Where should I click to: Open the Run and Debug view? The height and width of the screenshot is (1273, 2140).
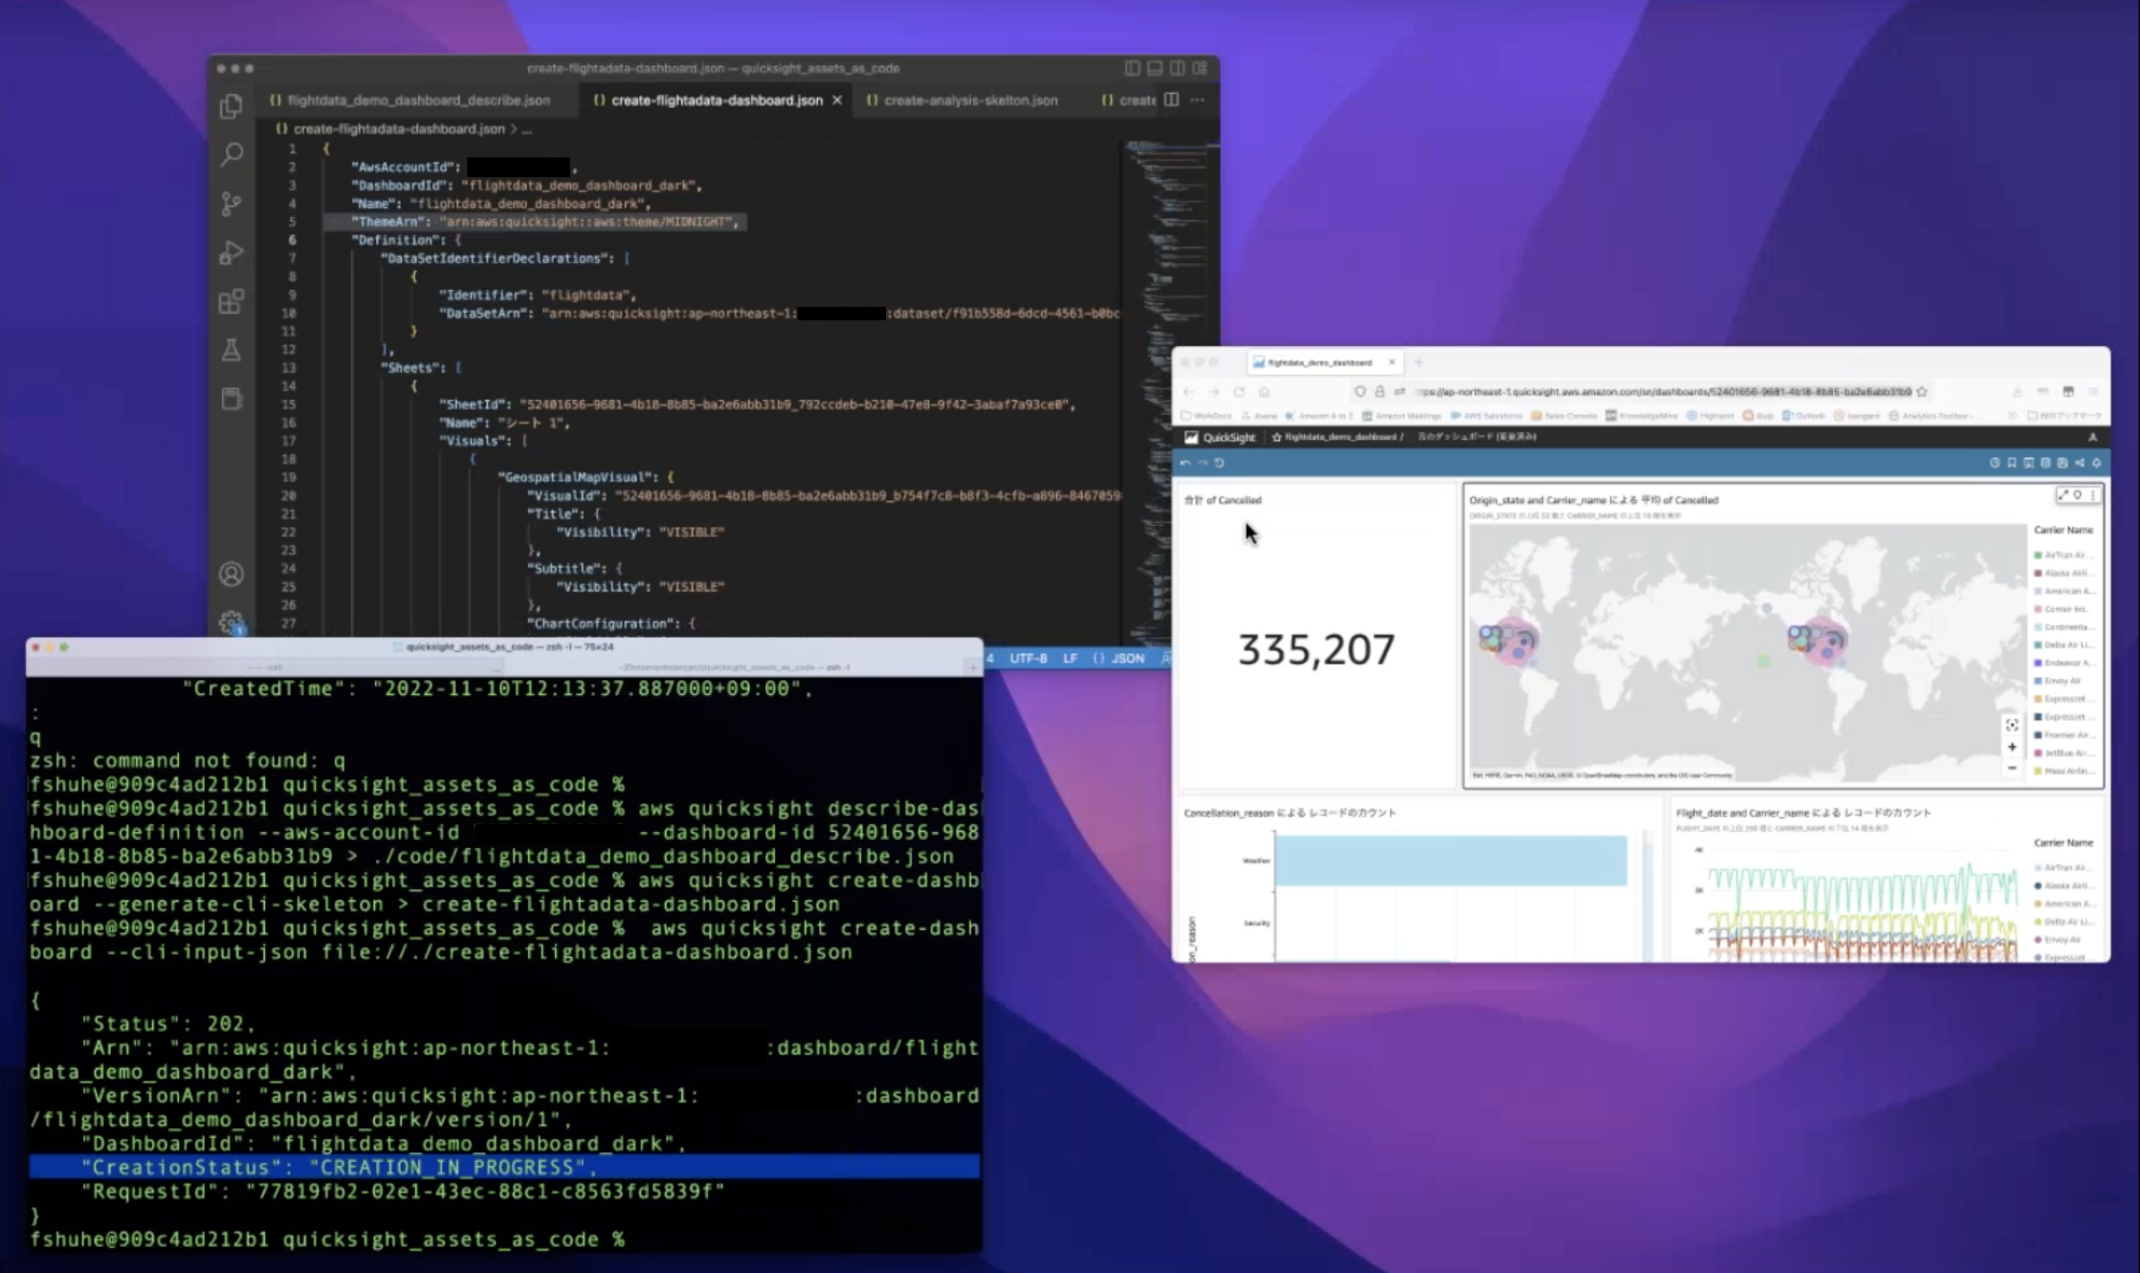tap(231, 252)
